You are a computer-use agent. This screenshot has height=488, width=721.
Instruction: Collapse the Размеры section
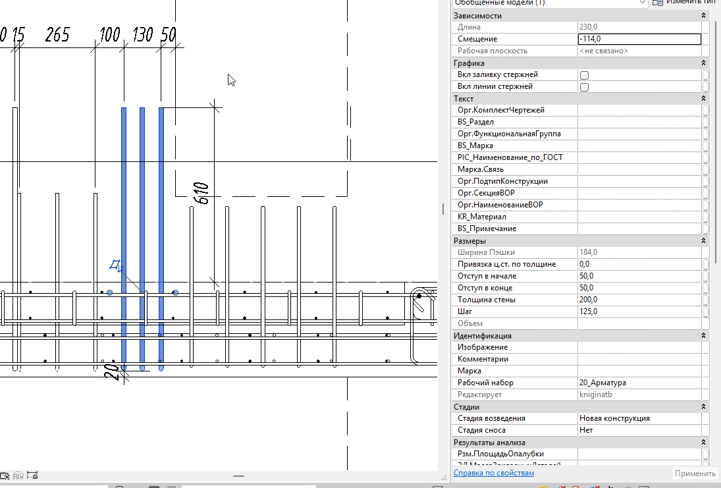[x=703, y=240]
